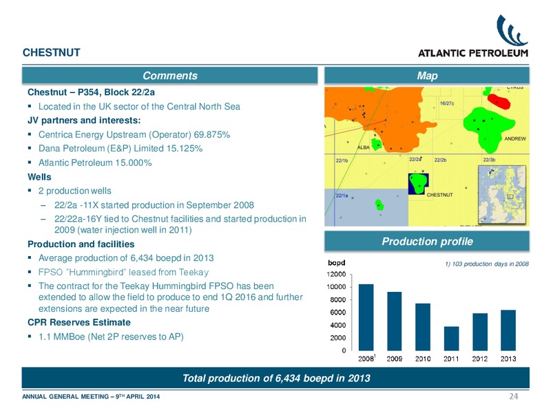Viewport: 551px width, 413px height.
Task: Click Centrica Energy Upstream 69.875% line
Action: tap(134, 134)
